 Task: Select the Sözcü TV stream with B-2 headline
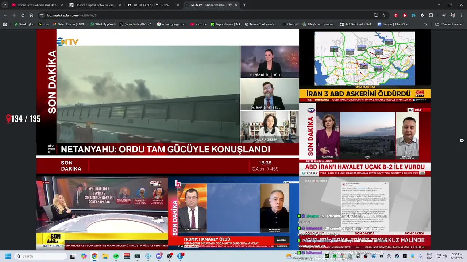click(365, 140)
